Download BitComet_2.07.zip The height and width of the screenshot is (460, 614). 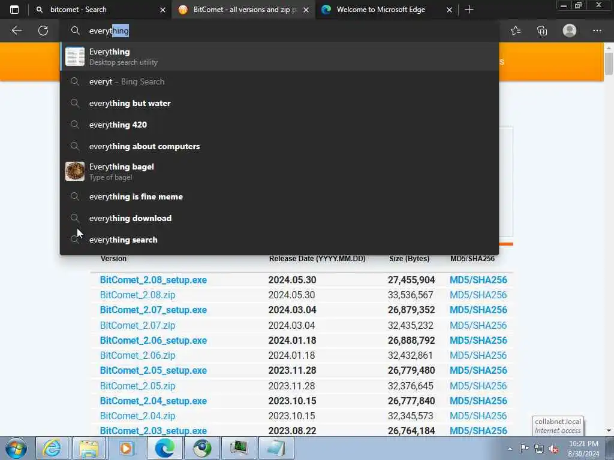[137, 325]
